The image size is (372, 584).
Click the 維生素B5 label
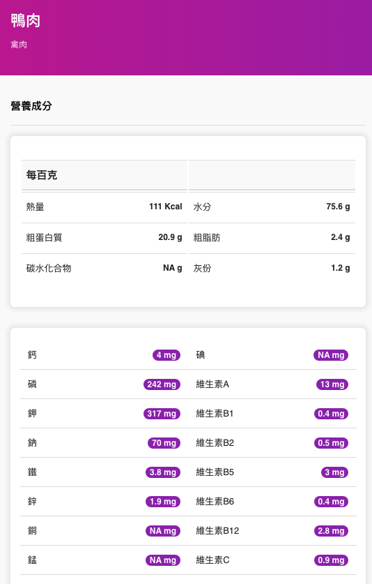[215, 472]
